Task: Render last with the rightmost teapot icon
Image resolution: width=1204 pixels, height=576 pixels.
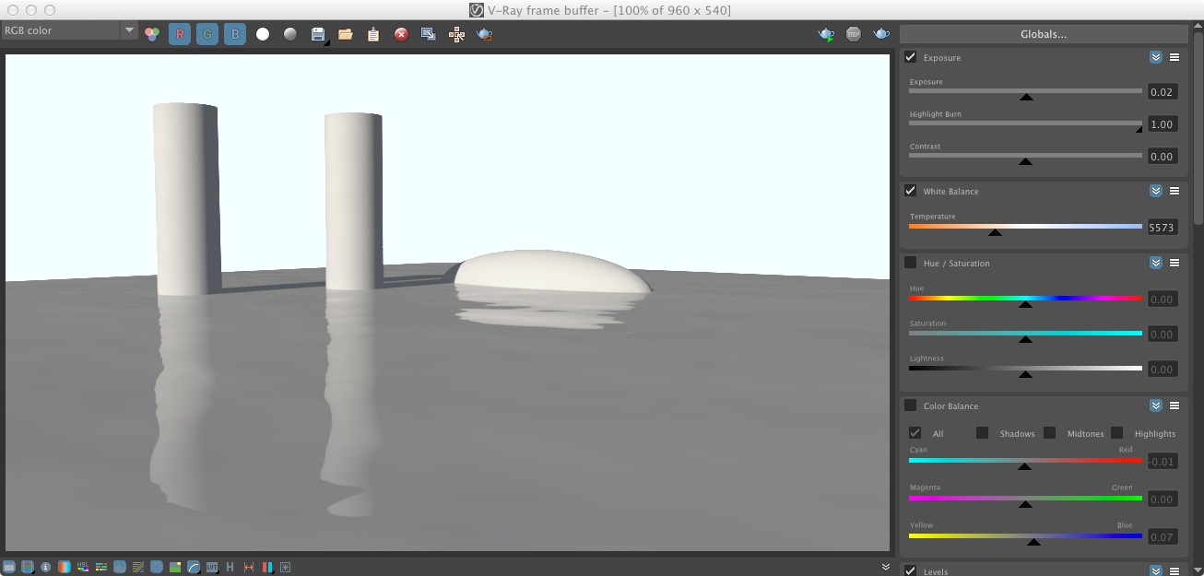Action: [x=881, y=34]
